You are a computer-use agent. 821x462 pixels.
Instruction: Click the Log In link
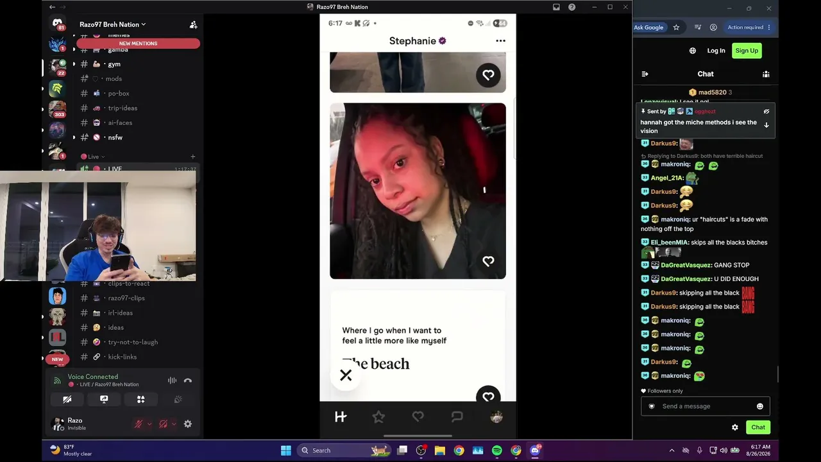point(716,51)
